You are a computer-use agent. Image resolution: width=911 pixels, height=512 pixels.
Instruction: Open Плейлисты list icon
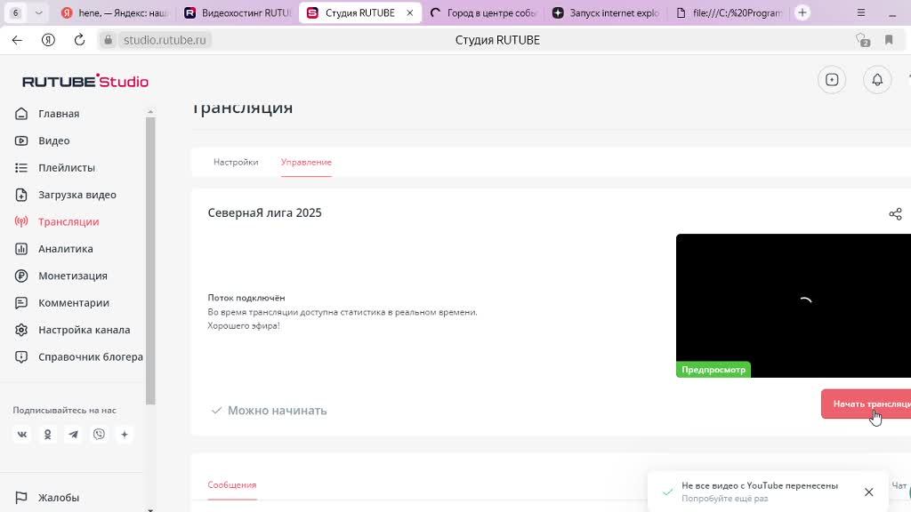pos(21,168)
